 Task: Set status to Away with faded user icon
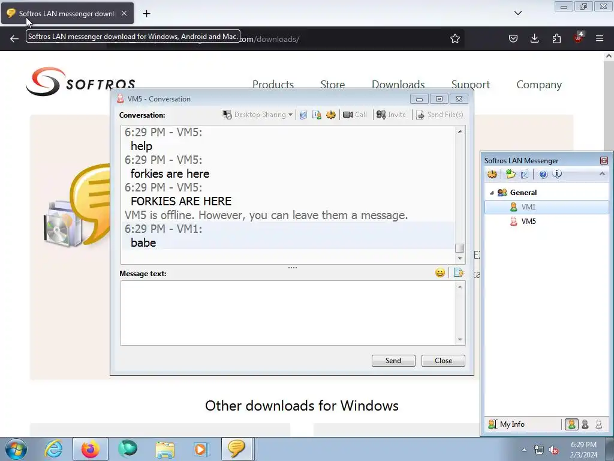point(599,424)
